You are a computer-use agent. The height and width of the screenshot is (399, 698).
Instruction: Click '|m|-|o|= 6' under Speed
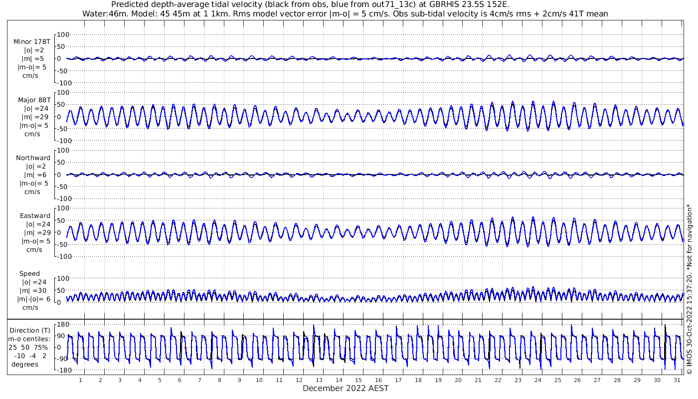pos(34,299)
